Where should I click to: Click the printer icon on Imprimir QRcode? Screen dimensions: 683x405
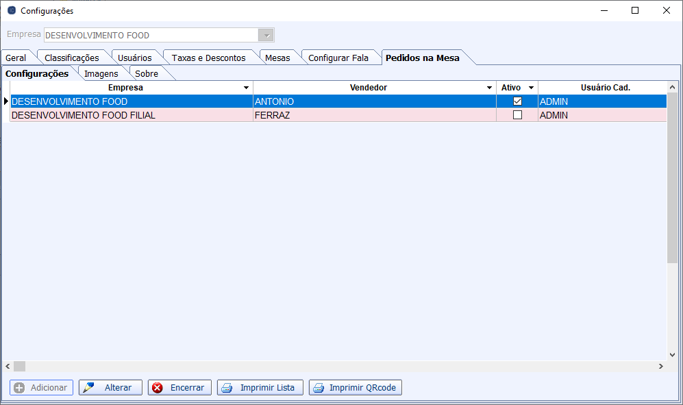click(319, 388)
